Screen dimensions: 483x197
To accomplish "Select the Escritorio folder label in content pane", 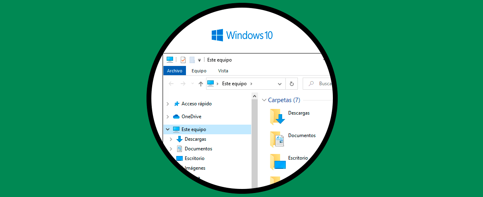I will 298,158.
